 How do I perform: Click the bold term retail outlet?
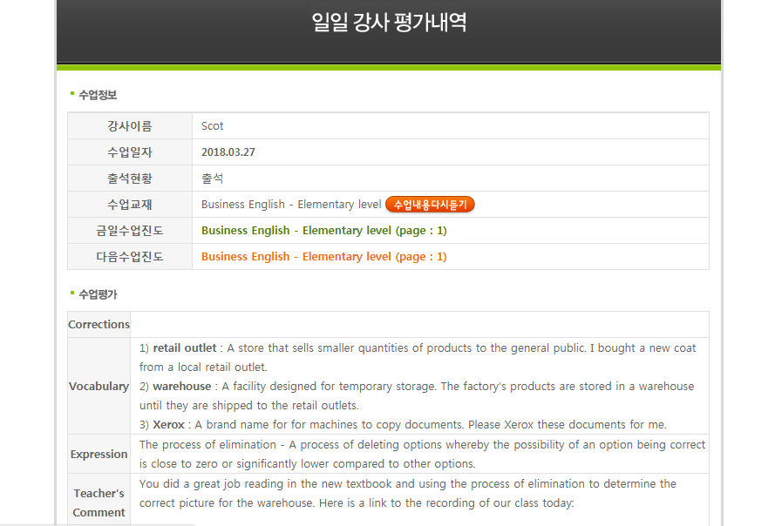point(185,347)
